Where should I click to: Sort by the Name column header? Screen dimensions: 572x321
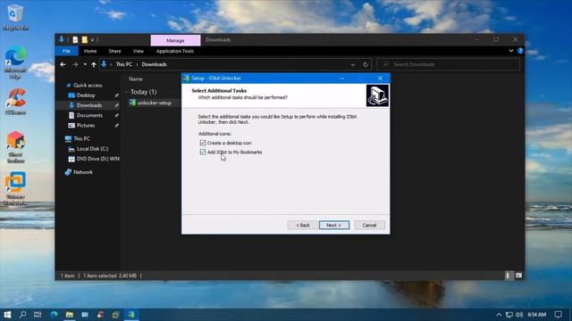tap(135, 79)
